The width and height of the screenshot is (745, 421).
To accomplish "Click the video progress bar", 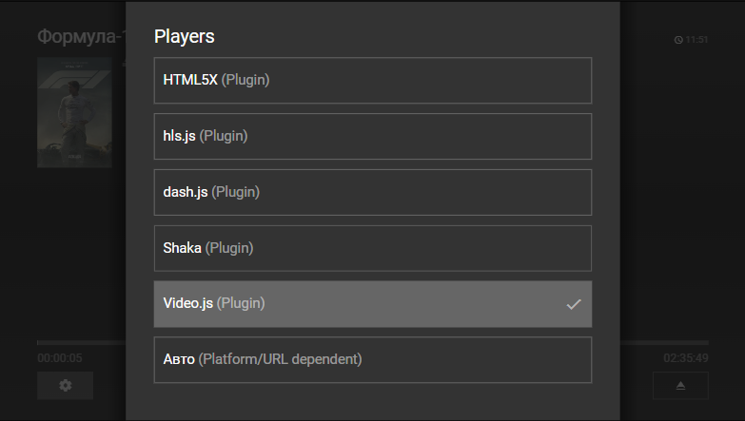I will [81, 342].
